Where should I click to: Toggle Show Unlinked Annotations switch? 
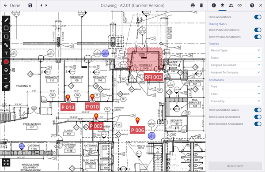coord(258,124)
